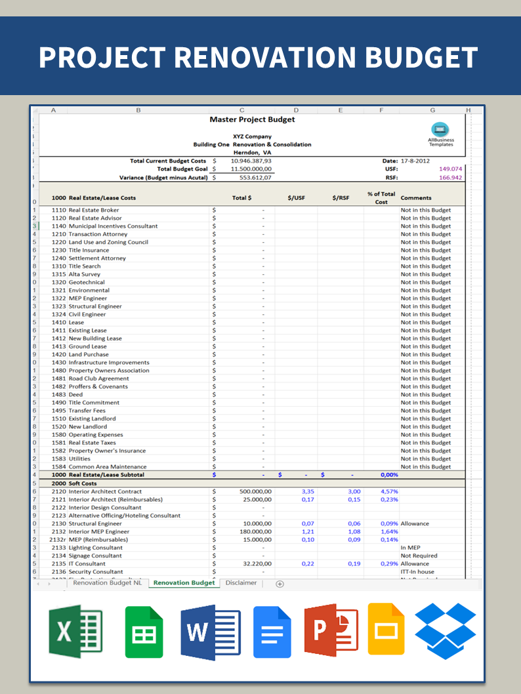Add a new sheet with plus button
The width and height of the screenshot is (521, 694).
280,584
